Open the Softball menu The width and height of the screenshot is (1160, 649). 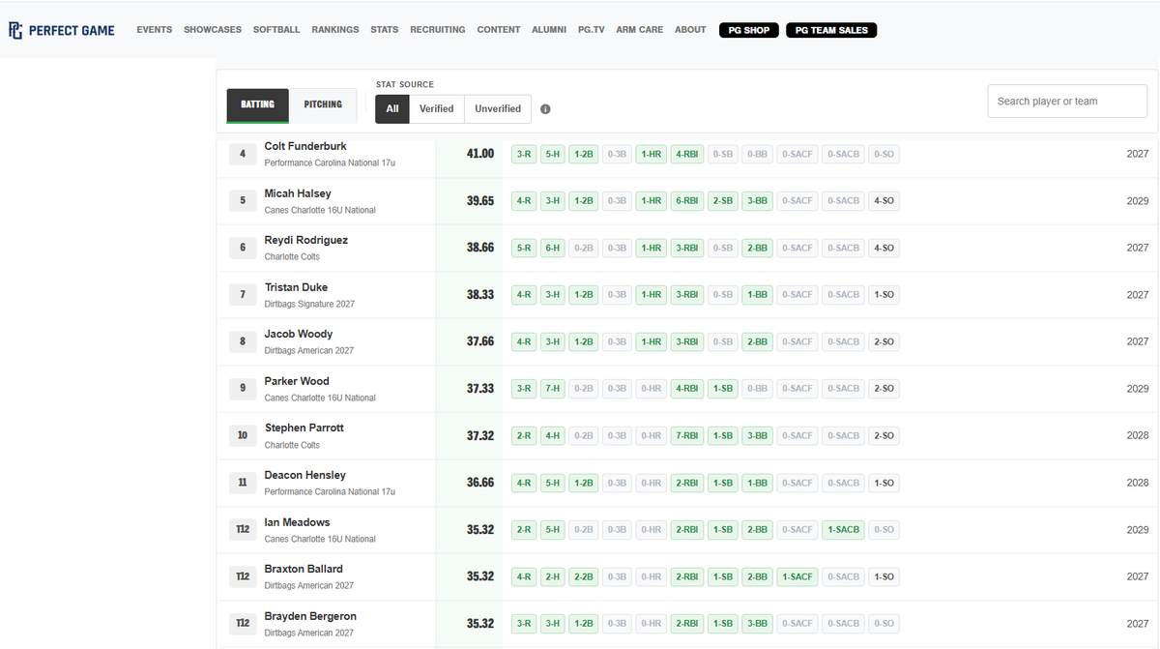point(276,30)
